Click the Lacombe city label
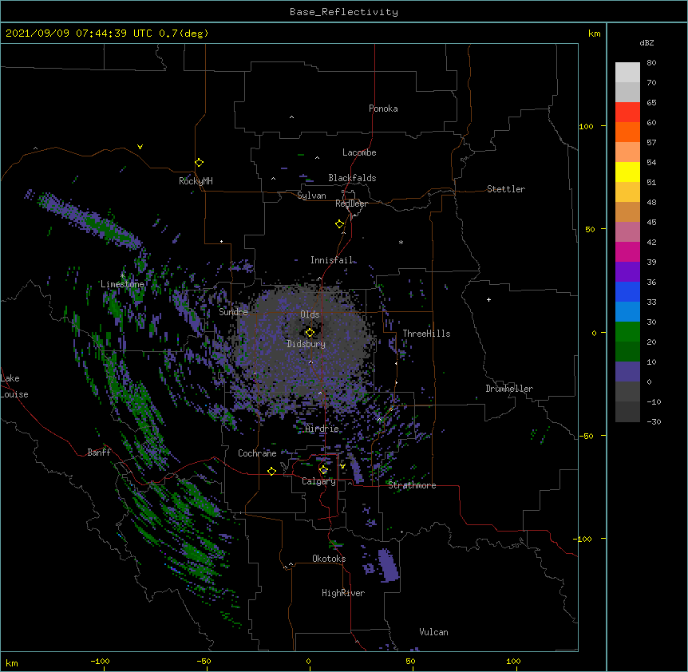 [359, 152]
